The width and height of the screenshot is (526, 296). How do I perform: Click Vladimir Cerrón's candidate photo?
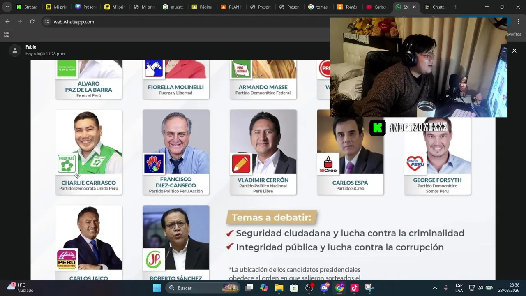coord(263,142)
